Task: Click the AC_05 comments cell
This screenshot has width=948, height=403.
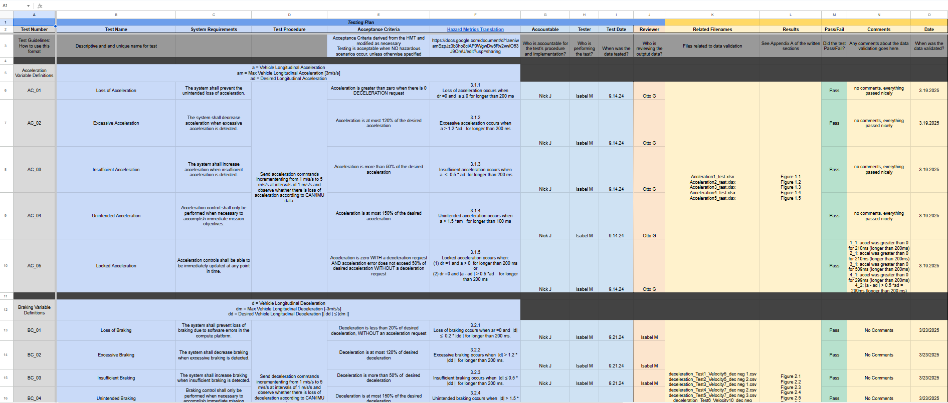Action: [x=878, y=266]
